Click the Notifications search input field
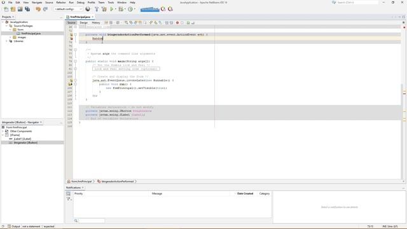The width and height of the screenshot is (407, 229). point(92,221)
